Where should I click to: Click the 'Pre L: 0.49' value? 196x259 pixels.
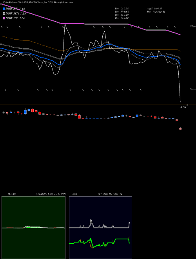(x=122, y=15)
